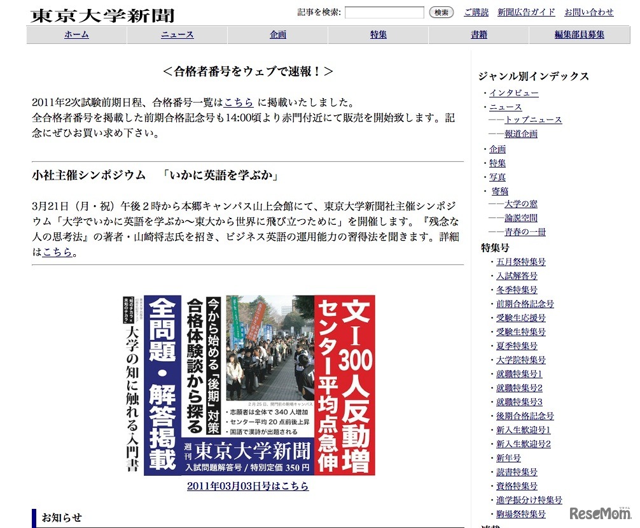The image size is (640, 528).
Task: Click the 合格者番号をウェブで速報 headline
Action: point(247,71)
